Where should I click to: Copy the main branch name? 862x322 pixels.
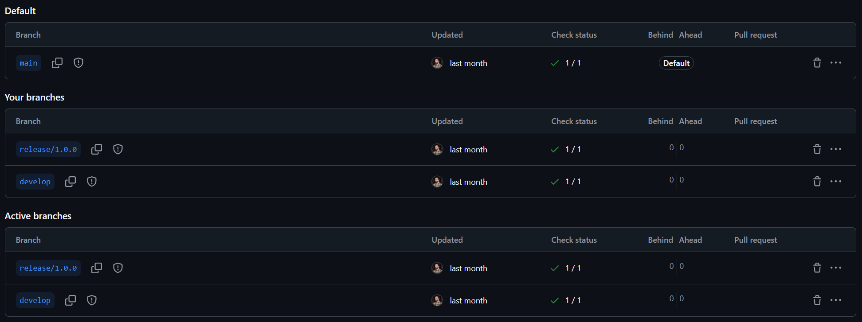[x=57, y=63]
